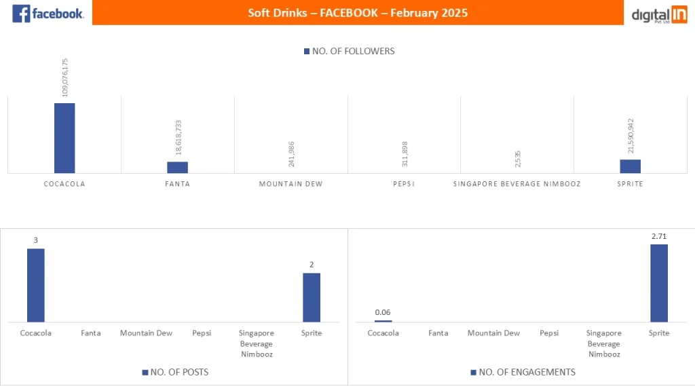Select the Sprite bar in followers chart
This screenshot has height=391, width=695.
tap(630, 166)
